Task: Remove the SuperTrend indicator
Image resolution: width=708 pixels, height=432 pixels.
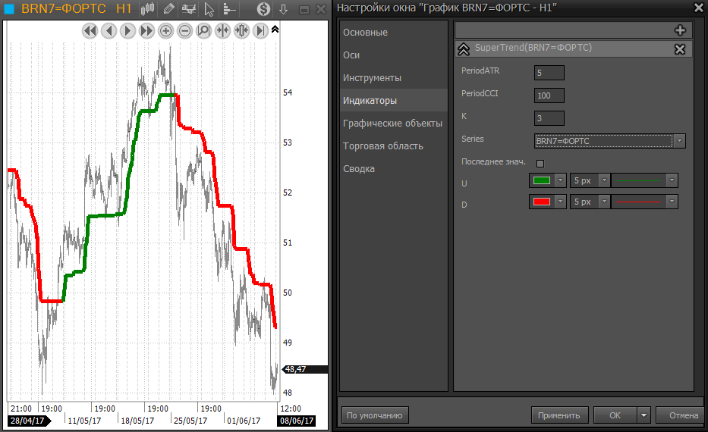Action: point(679,49)
